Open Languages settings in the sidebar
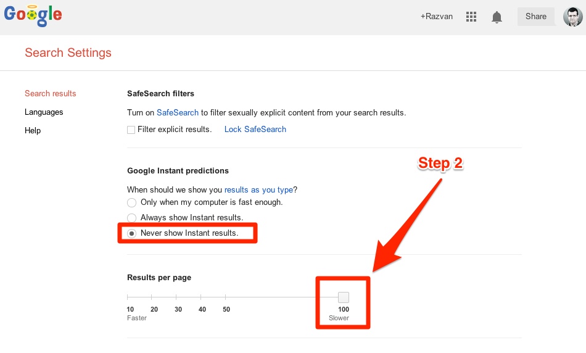The height and width of the screenshot is (353, 586). (44, 112)
